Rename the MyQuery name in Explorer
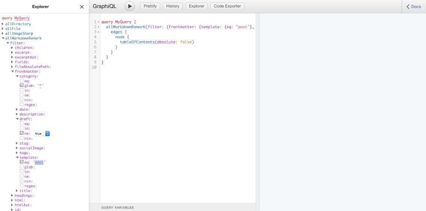Screen dimensions: 426x211 click(22, 18)
